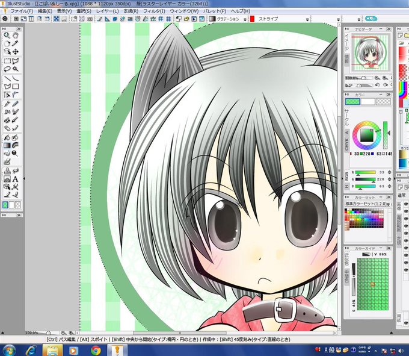Image resolution: width=409 pixels, height=356 pixels.
Task: Click the fit-to-screen arrows toolbar icon
Action: tap(57, 19)
